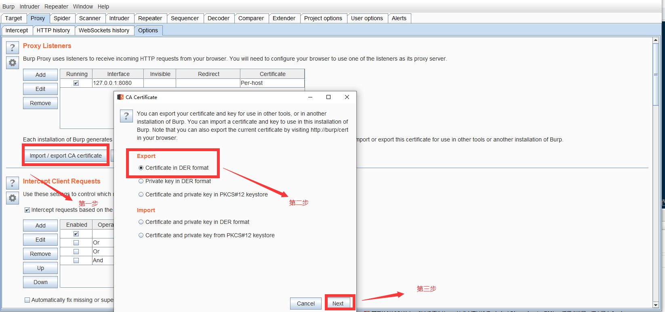Go to User options tab

pyautogui.click(x=367, y=18)
